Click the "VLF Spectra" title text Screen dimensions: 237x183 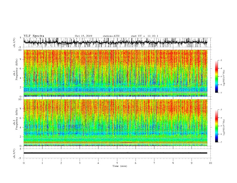click(34, 36)
